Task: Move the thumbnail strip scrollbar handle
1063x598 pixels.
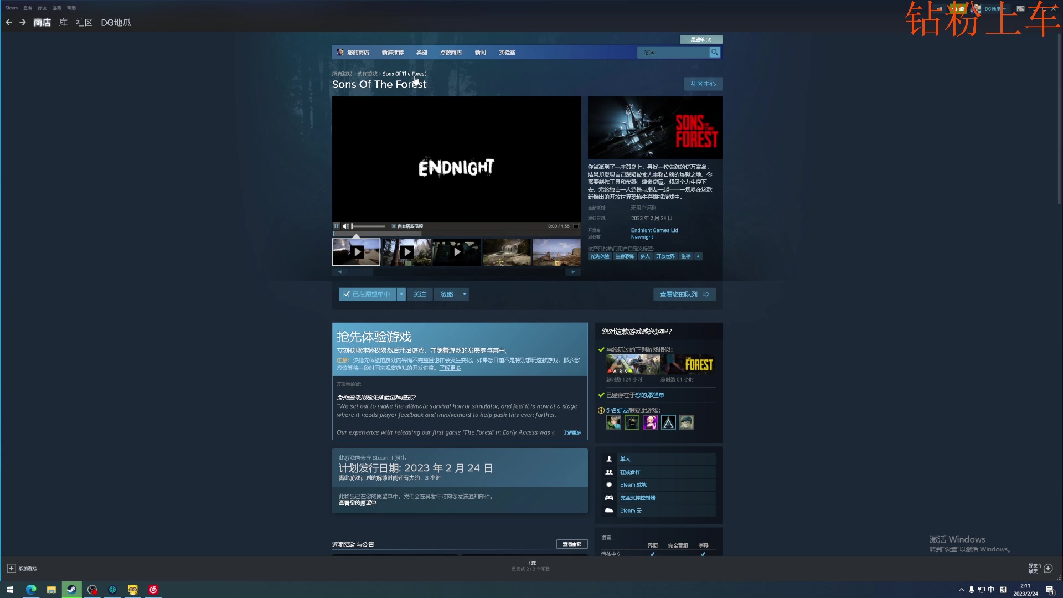Action: (360, 272)
